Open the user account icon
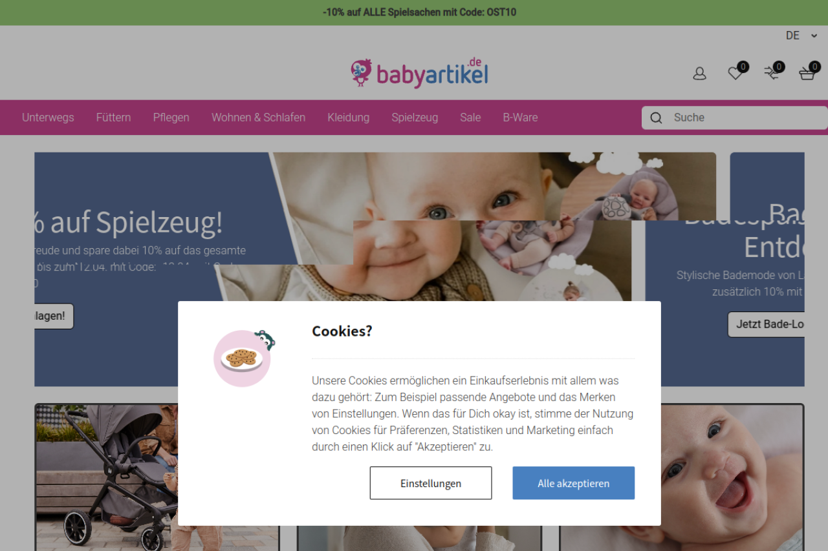The image size is (828, 551). 699,74
